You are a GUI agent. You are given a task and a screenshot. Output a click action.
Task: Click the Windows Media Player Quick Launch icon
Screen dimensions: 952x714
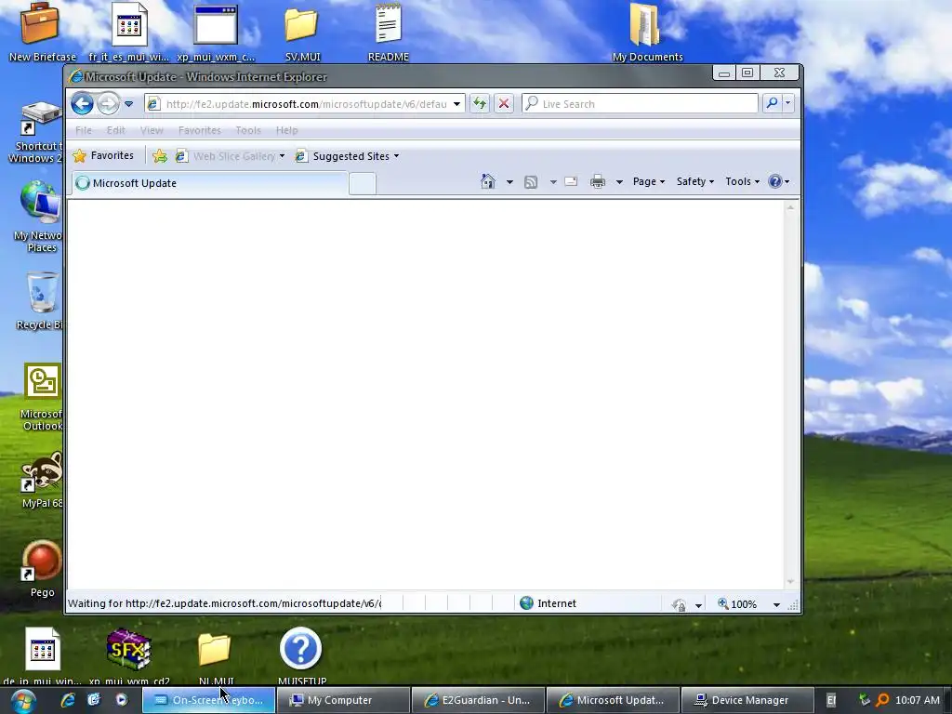pyautogui.click(x=122, y=700)
